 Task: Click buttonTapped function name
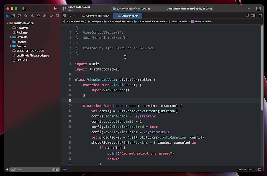125,106
